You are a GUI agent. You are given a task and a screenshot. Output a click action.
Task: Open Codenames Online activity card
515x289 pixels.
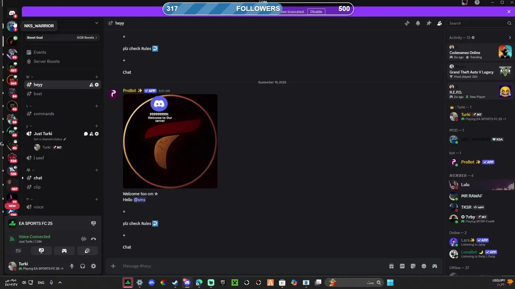click(x=480, y=52)
